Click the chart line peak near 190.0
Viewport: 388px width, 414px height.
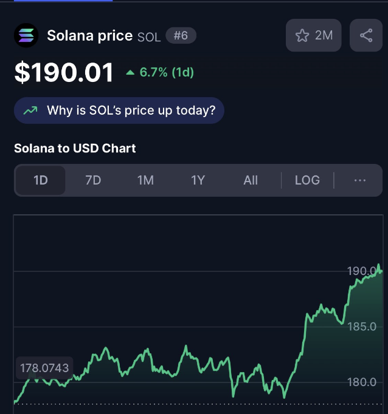point(378,265)
